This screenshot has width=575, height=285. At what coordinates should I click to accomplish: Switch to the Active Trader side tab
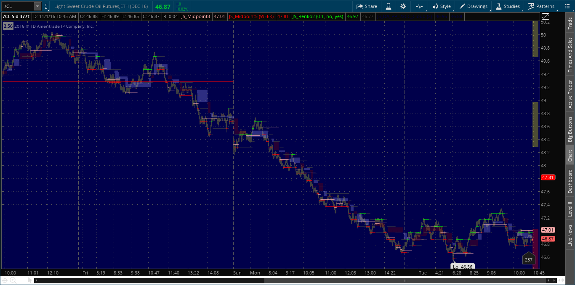coord(570,93)
